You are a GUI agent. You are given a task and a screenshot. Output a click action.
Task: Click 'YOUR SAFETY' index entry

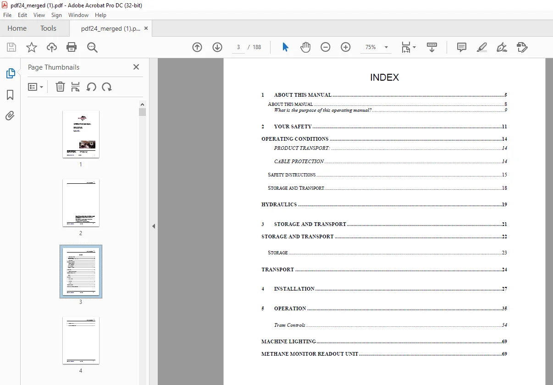(x=293, y=126)
